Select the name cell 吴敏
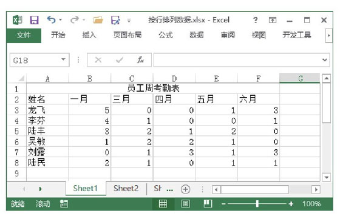The image size is (340, 219). [47, 142]
